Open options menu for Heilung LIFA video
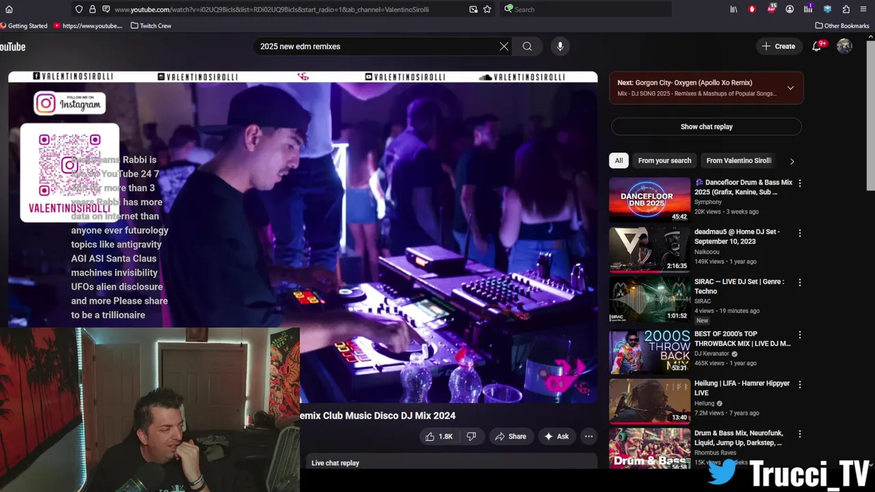 pos(800,385)
